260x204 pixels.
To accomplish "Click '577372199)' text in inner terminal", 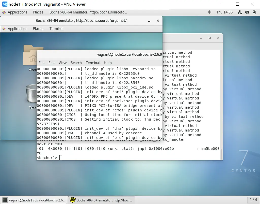I will pyautogui.click(x=48, y=124).
